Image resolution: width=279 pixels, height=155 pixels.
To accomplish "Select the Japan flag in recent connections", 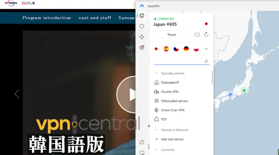I will [x=156, y=49].
